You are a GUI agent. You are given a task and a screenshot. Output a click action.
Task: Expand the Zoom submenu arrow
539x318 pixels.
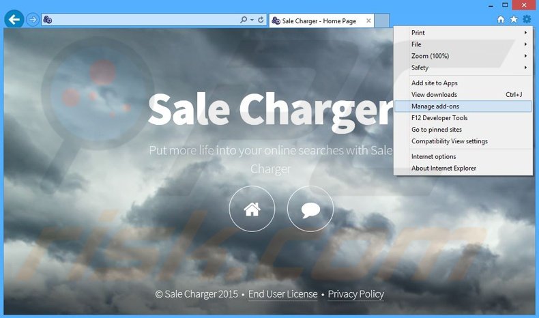525,56
